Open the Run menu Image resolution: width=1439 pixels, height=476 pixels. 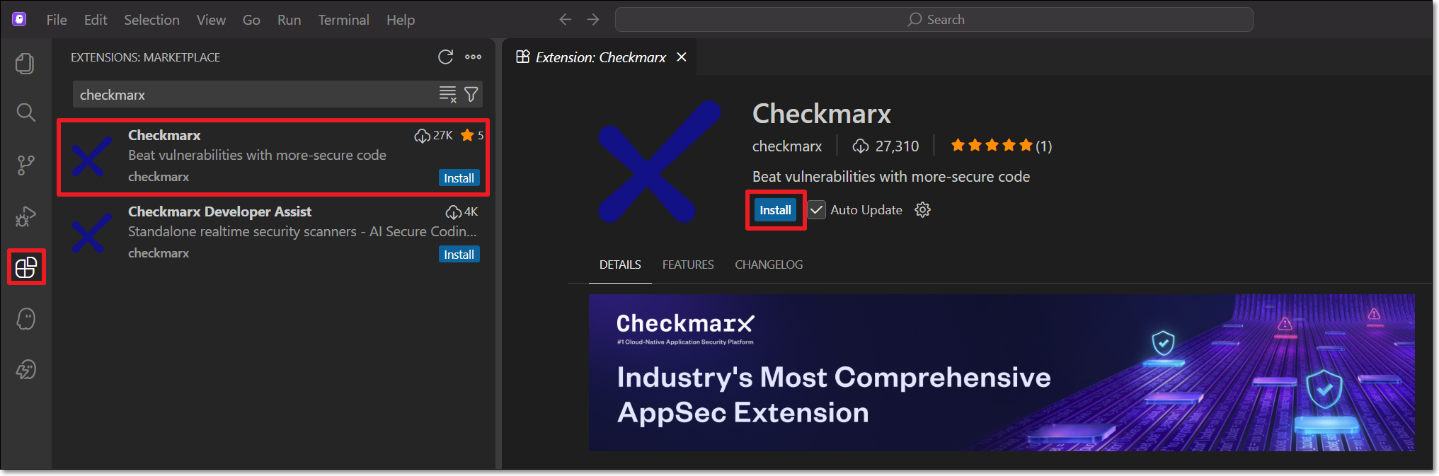(289, 20)
